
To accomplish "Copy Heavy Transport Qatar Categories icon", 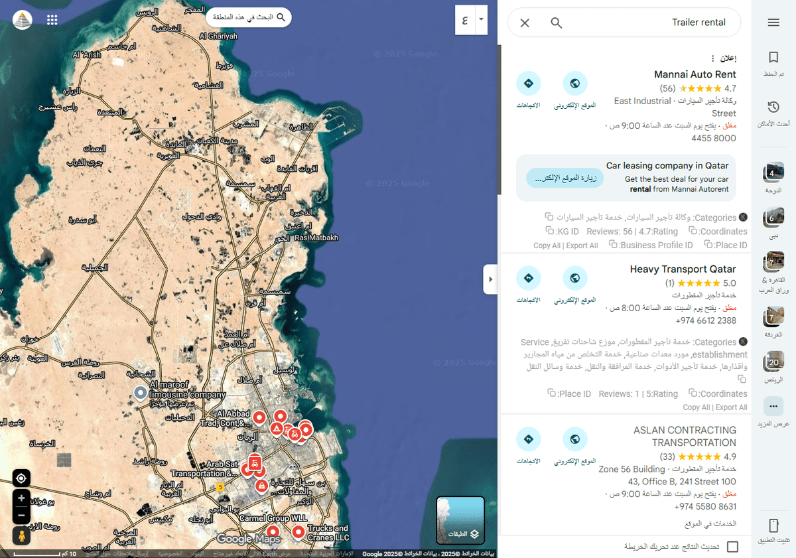I will point(742,379).
